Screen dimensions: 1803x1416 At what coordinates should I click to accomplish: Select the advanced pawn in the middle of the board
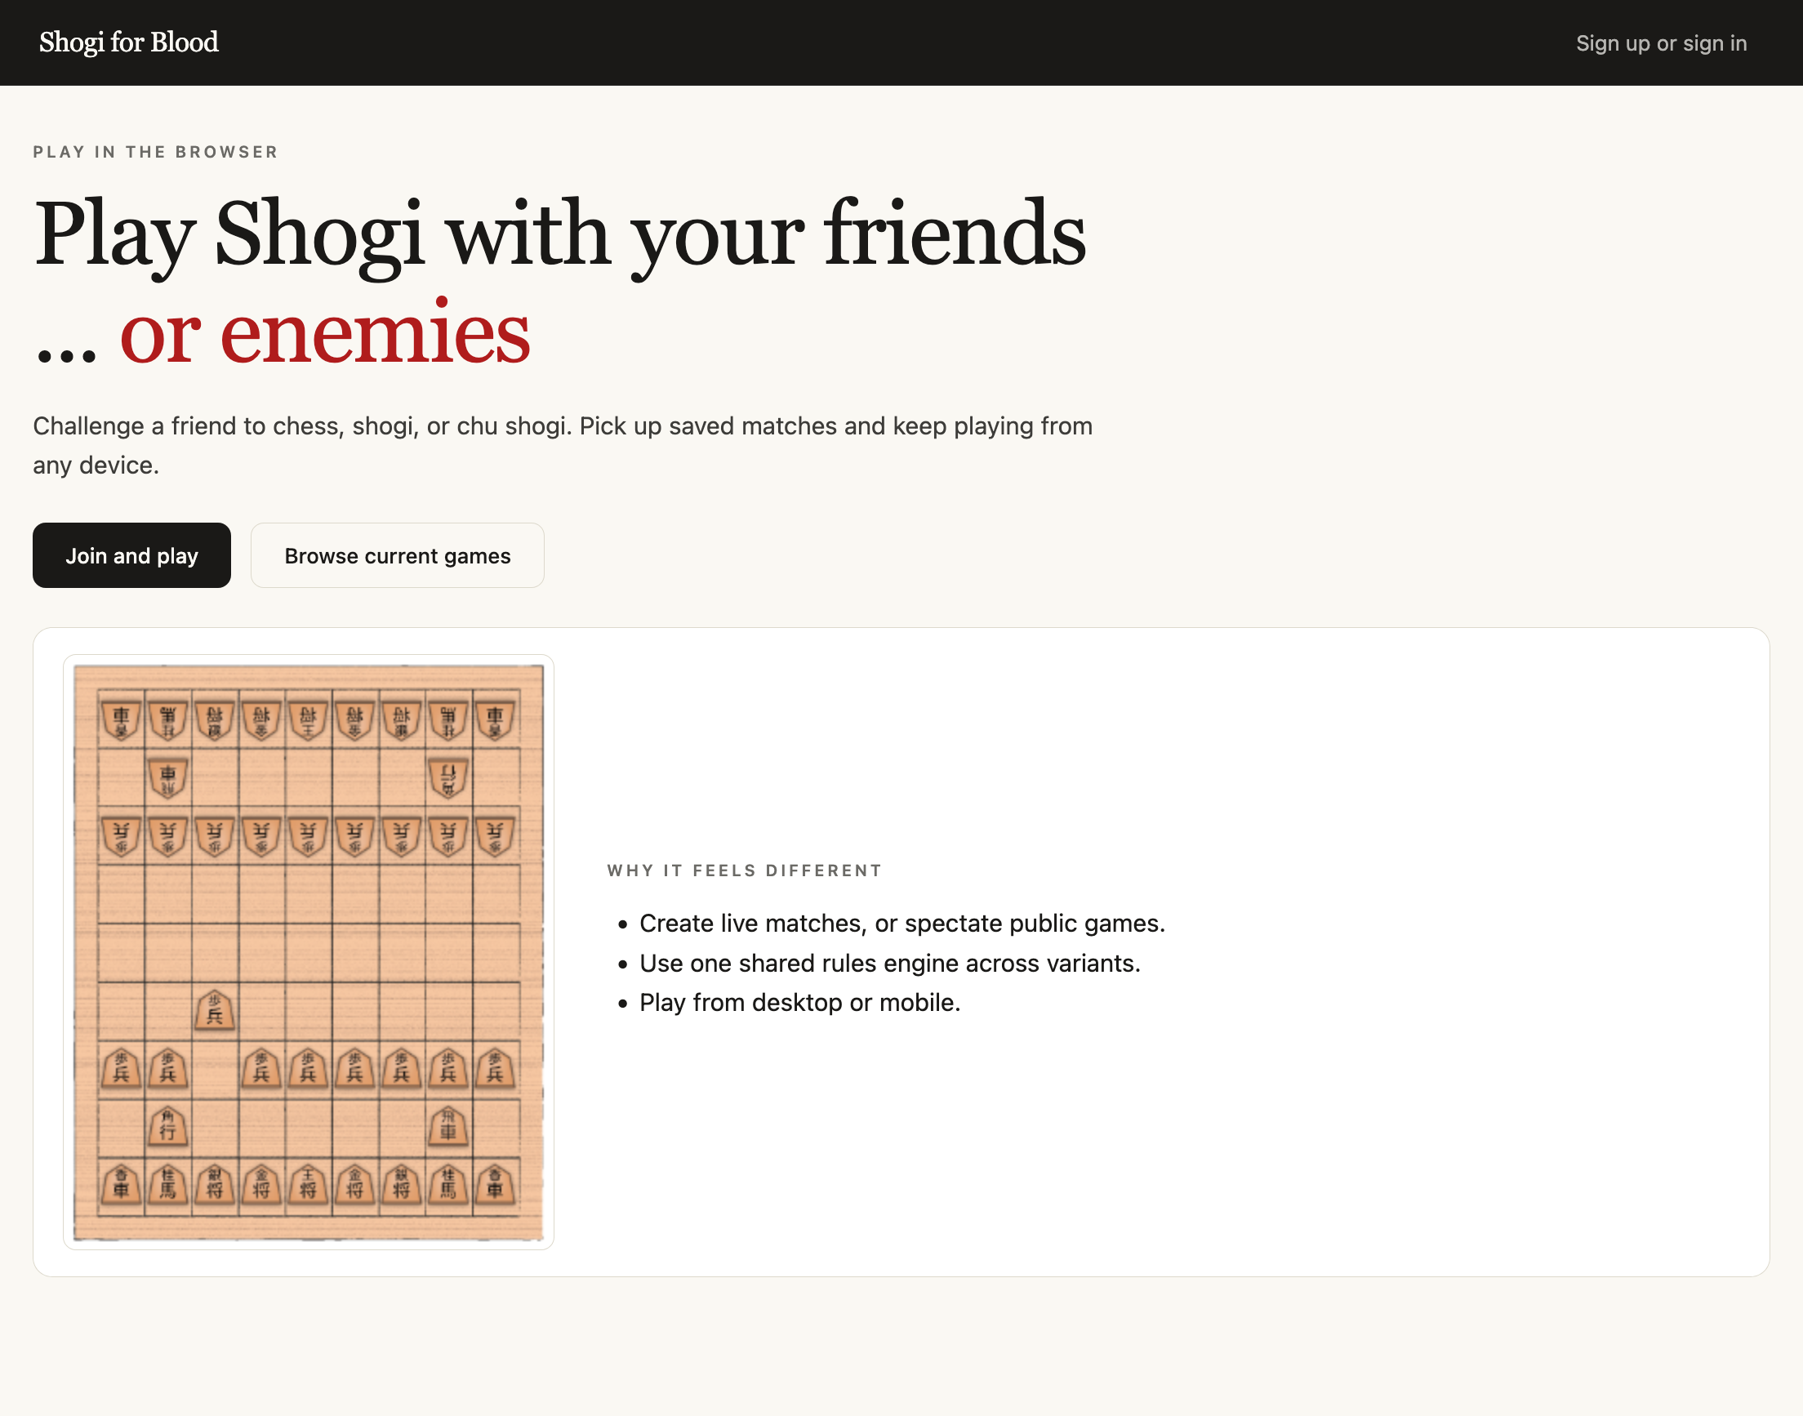tap(214, 1012)
